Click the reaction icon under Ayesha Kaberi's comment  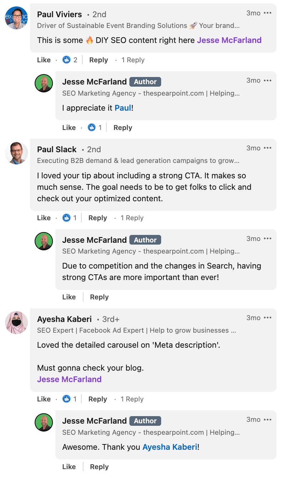click(x=66, y=399)
